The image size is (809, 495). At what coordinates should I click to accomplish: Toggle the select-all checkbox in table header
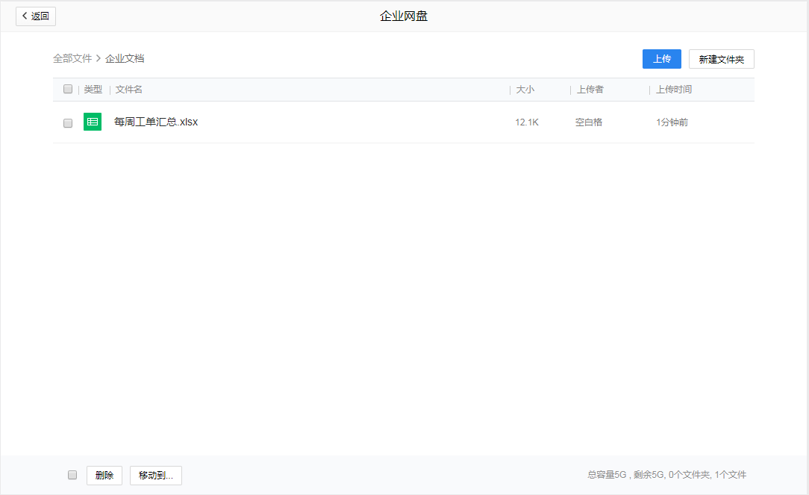[x=68, y=90]
